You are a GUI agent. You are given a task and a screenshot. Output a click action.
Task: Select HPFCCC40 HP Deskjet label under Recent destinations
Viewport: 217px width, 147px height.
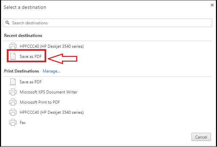click(52, 46)
